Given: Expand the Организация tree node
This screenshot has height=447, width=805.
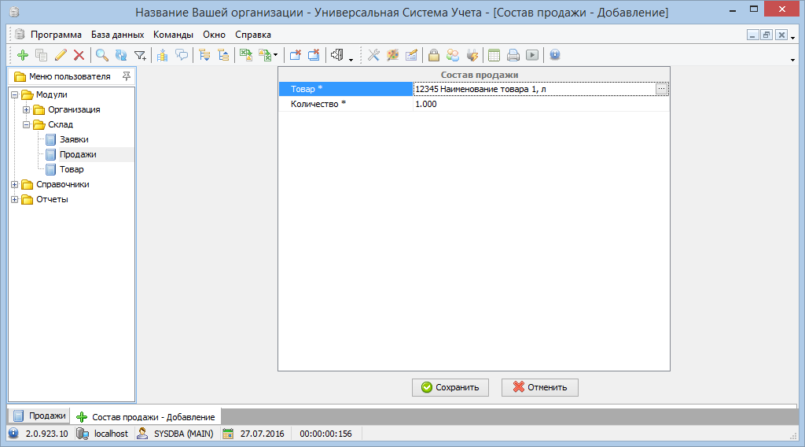Looking at the screenshot, I should click(x=27, y=109).
